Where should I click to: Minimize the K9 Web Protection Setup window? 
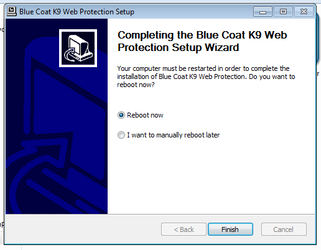263,12
